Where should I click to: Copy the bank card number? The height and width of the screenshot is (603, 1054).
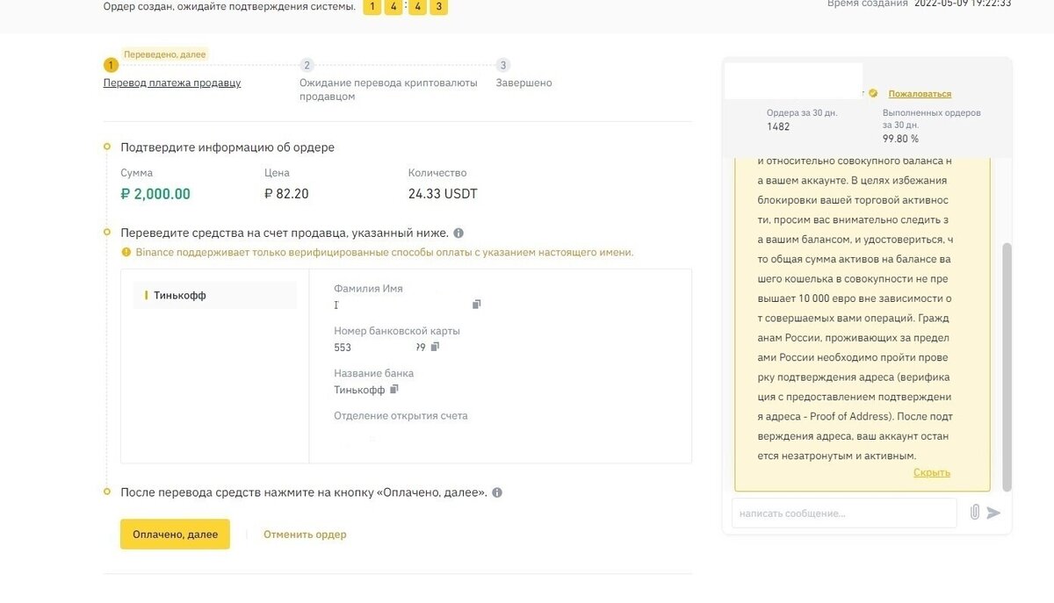[435, 347]
